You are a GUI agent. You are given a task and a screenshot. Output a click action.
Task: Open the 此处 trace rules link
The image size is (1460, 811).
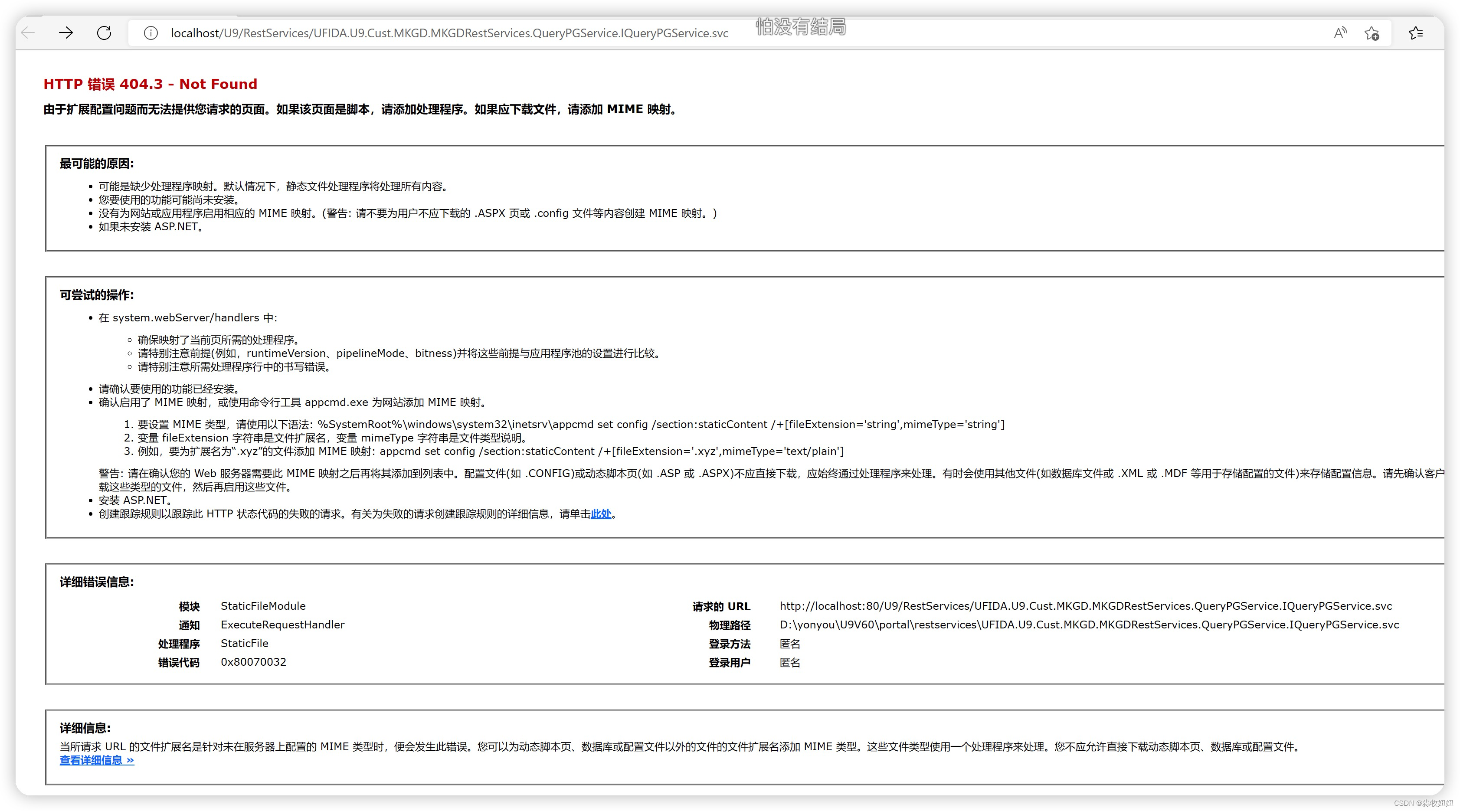(601, 513)
